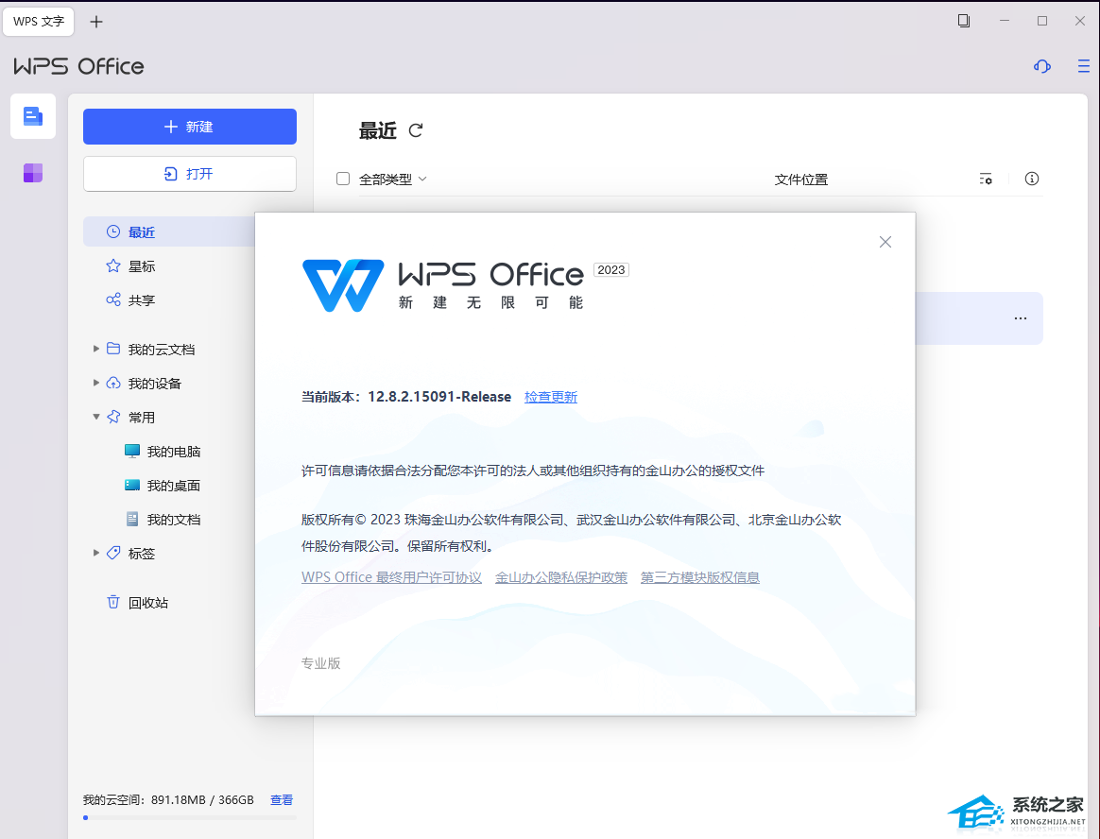1100x839 pixels.
Task: Click the cloud storage usage progress bar
Action: [x=189, y=817]
